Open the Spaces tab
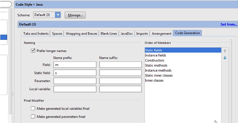This screenshot has height=123, width=238. click(x=57, y=34)
